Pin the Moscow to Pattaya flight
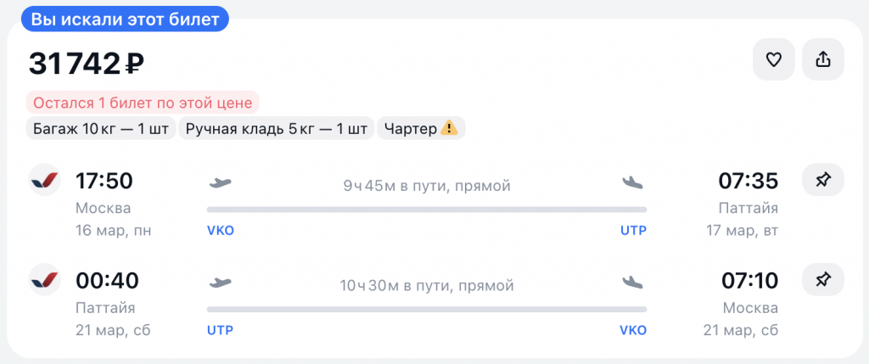Viewport: 869px width, 364px height. click(822, 180)
